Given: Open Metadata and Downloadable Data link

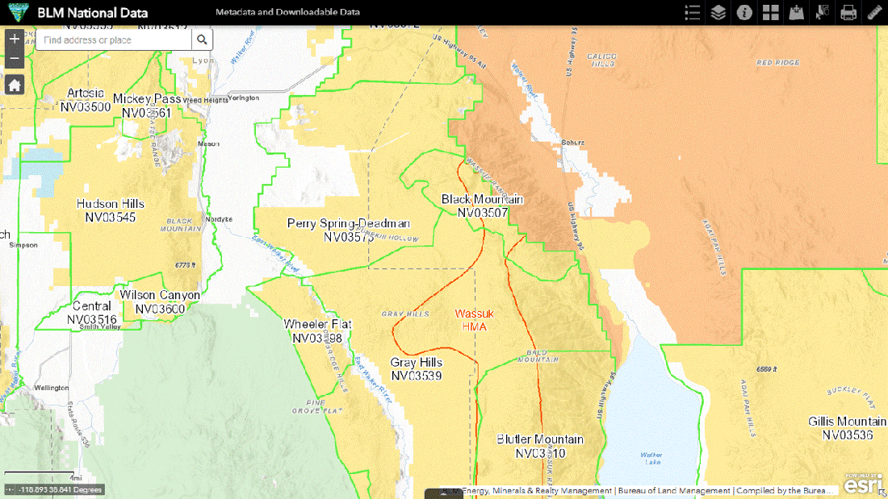Looking at the screenshot, I should coord(287,12).
